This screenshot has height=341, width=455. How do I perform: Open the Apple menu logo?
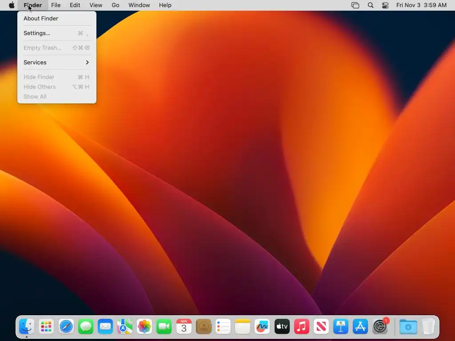[x=12, y=5]
